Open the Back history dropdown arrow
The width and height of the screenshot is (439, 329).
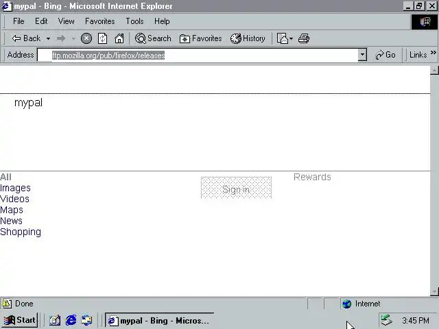click(x=48, y=38)
